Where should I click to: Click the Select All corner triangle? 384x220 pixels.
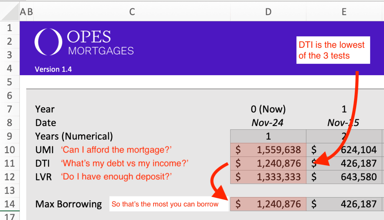[10, 12]
